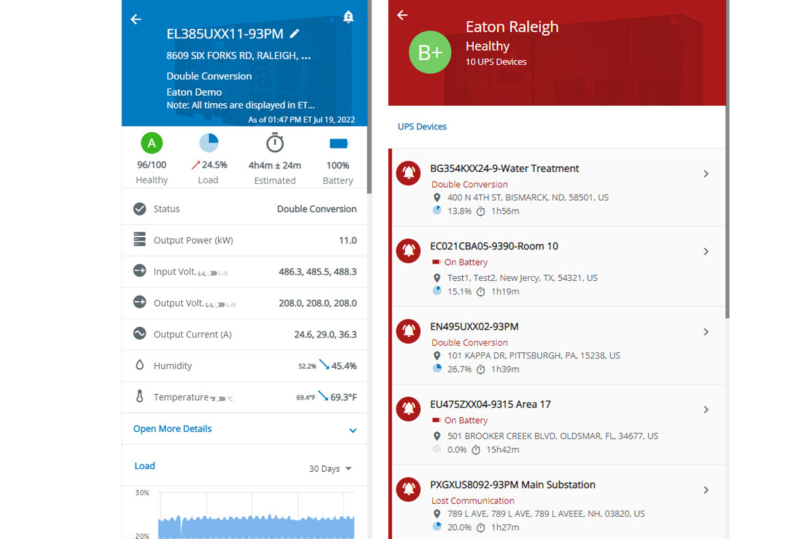
Task: Open EN495UXX02-93PM device entry
Action: [x=474, y=327]
